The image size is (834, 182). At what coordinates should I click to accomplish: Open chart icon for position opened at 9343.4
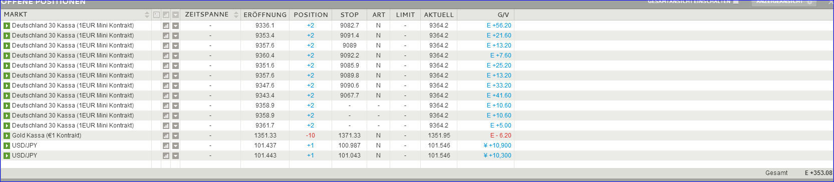[166, 95]
